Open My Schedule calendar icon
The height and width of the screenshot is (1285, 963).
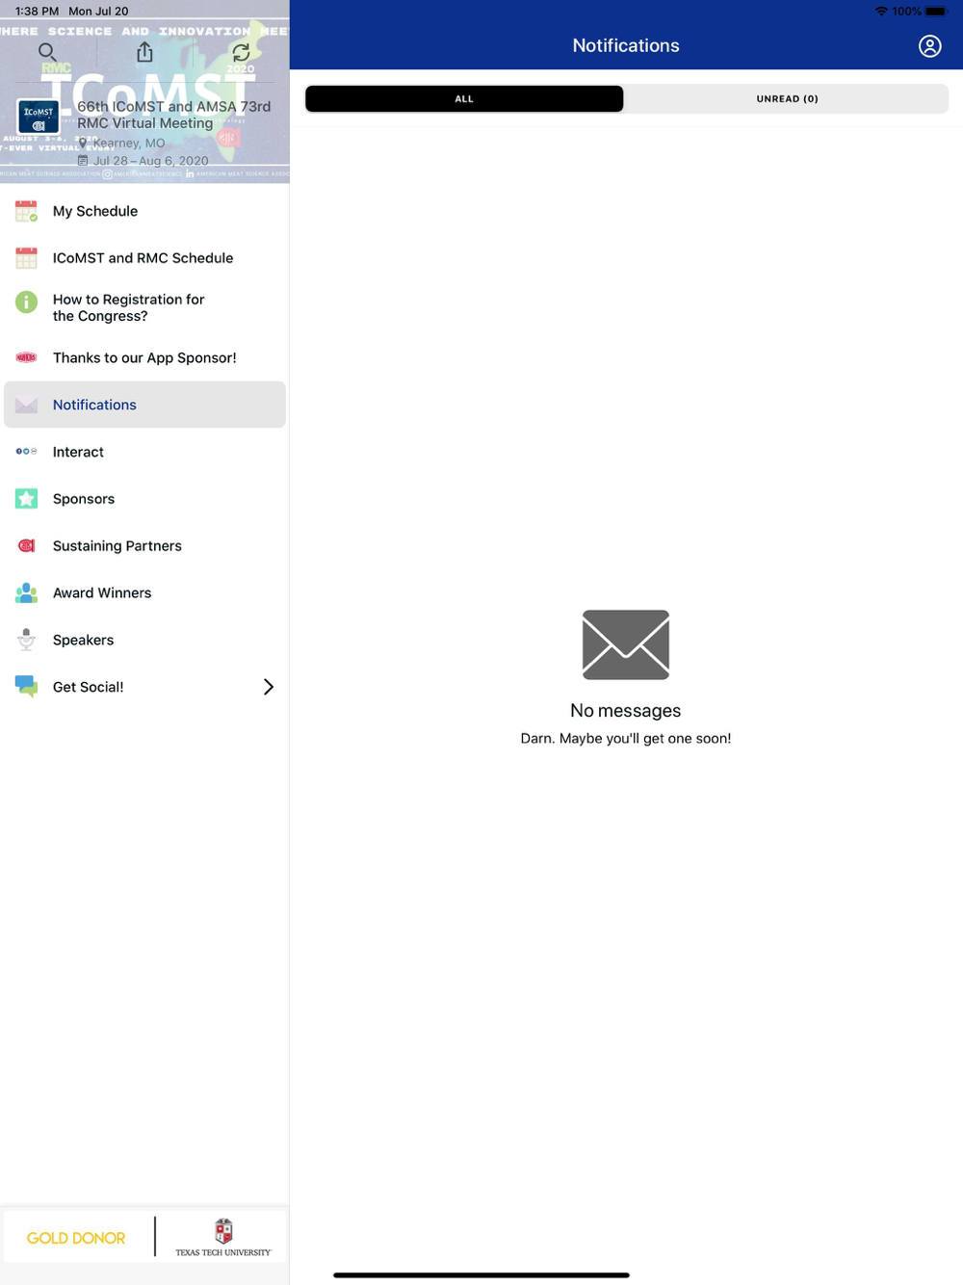[x=26, y=211]
